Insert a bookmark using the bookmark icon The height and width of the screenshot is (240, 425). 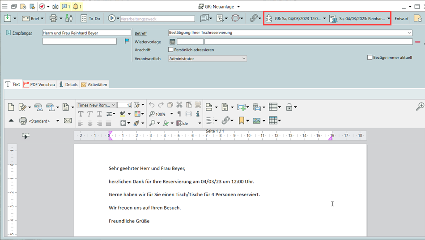(x=242, y=121)
